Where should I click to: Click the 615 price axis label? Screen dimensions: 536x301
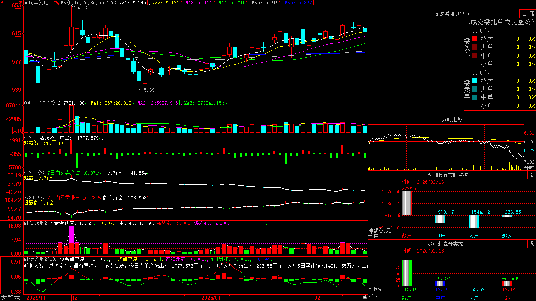tap(16, 33)
